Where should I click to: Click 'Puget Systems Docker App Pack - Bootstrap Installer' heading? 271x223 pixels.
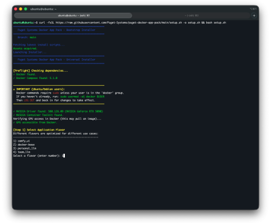pos(56,30)
